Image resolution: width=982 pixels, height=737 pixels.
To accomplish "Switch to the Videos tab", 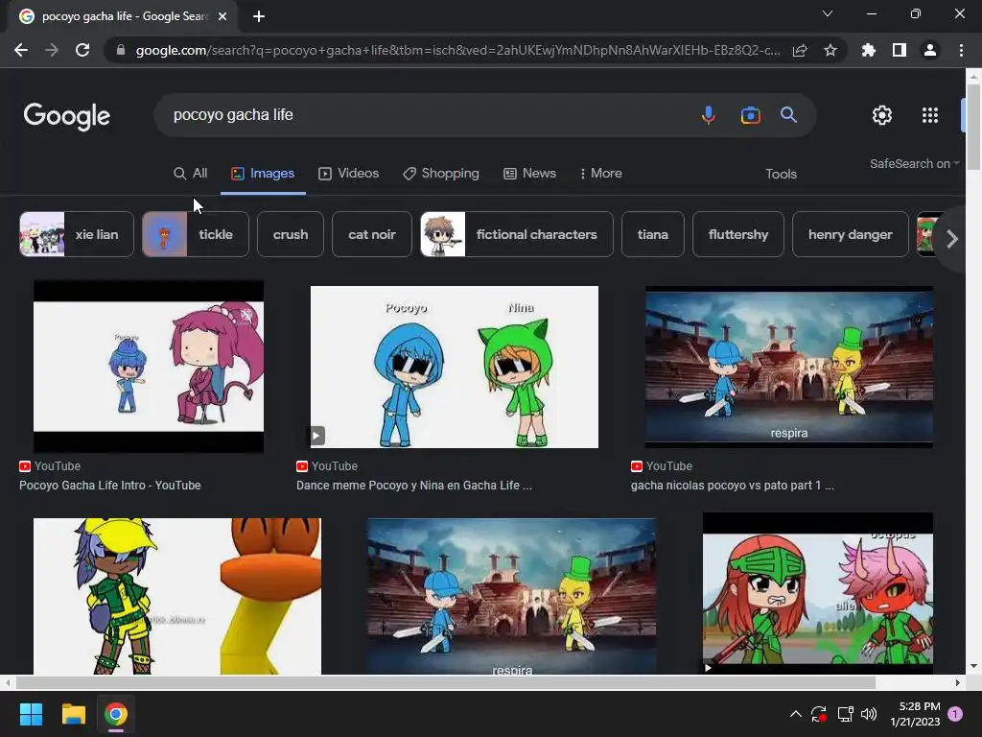I will click(349, 174).
